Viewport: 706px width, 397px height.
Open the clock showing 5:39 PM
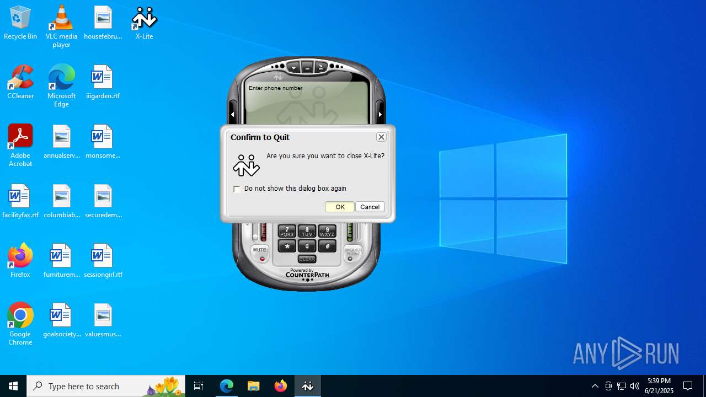tap(659, 386)
